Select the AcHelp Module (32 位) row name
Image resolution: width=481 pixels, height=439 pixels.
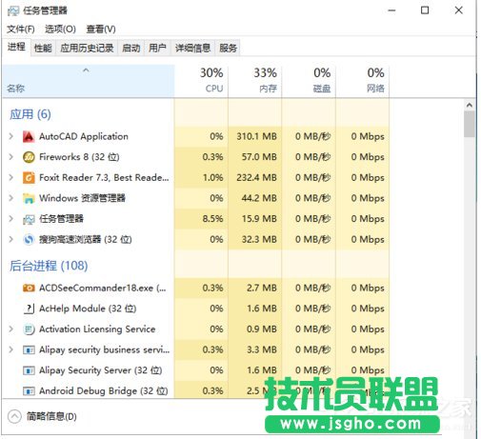pos(88,309)
